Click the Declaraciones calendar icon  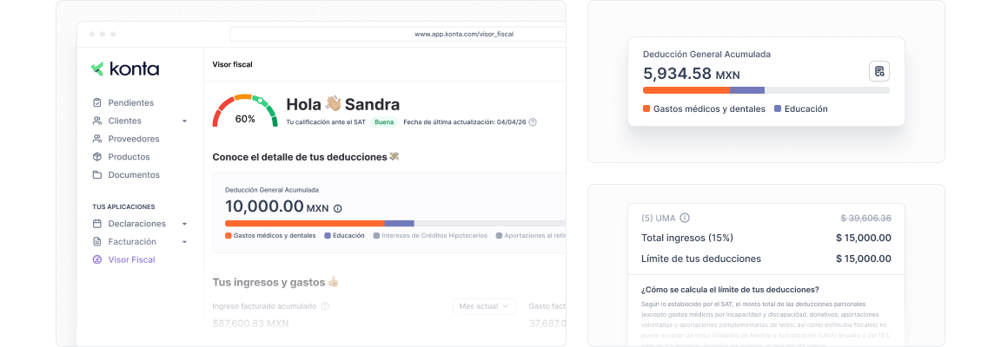97,224
